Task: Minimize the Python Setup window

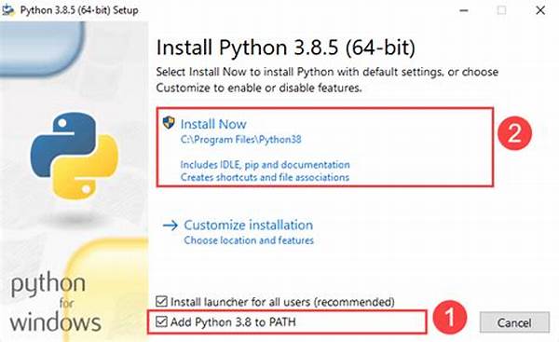Action: 464,10
